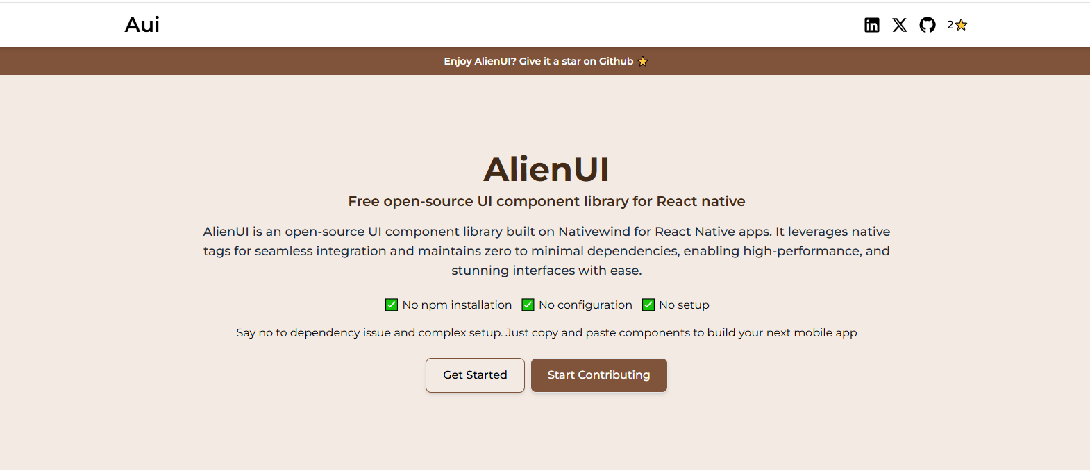Click the Aui logo

pyautogui.click(x=142, y=25)
